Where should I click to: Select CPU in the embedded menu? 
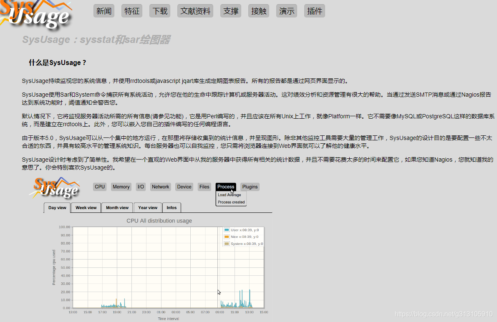point(100,187)
